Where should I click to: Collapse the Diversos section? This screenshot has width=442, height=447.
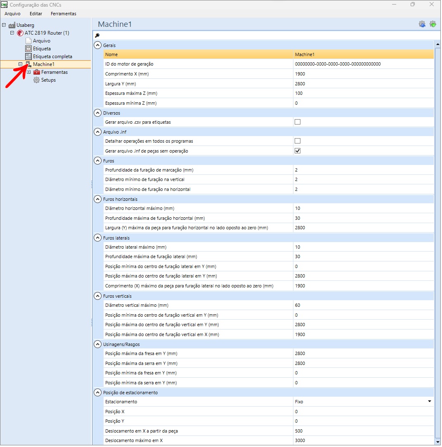[x=98, y=113]
